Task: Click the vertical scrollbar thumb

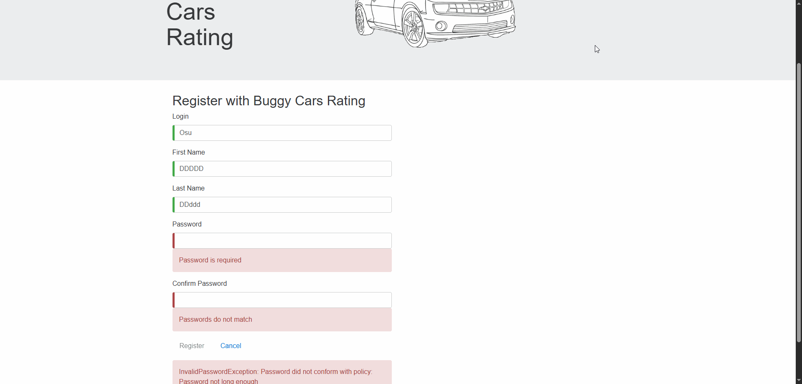Action: [x=799, y=203]
